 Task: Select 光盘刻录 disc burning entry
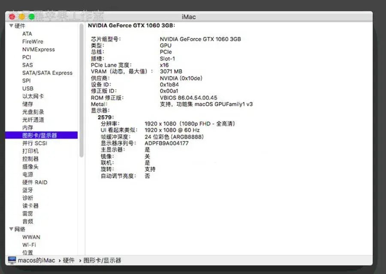pyautogui.click(x=33, y=112)
